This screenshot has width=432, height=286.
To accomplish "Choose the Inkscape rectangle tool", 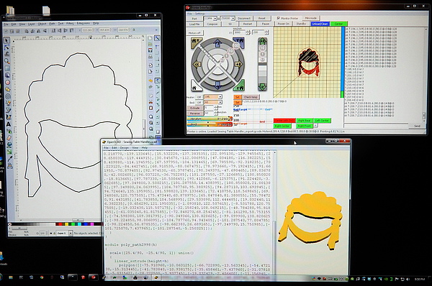I will pos(7,68).
